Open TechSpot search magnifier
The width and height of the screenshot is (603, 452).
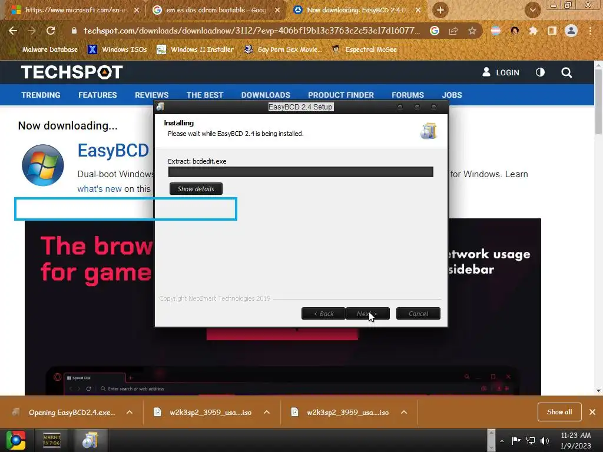(x=566, y=72)
